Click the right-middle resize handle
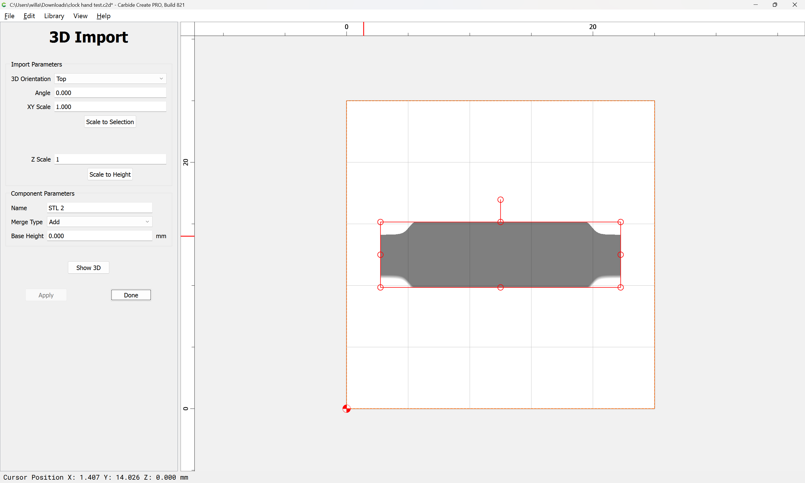Screen dimensions: 805x483 click(x=621, y=255)
